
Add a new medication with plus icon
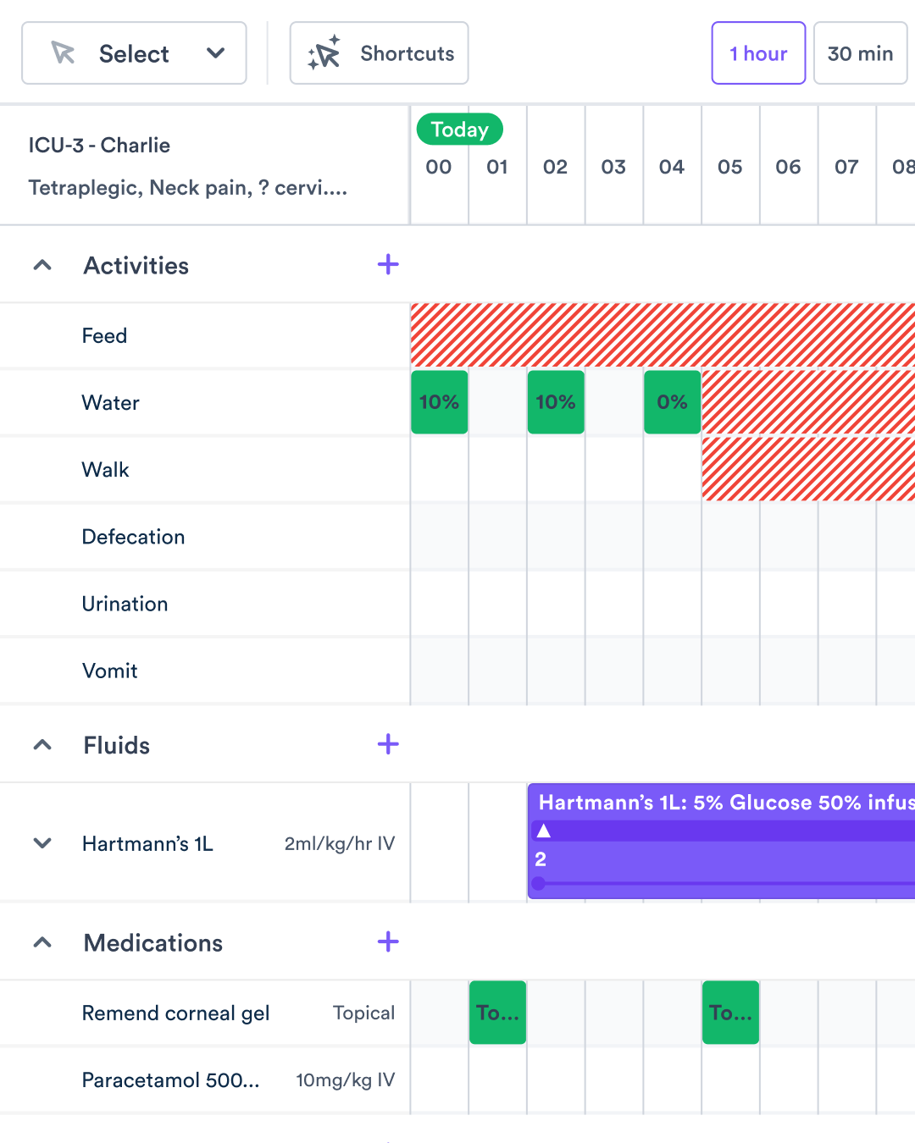(388, 941)
